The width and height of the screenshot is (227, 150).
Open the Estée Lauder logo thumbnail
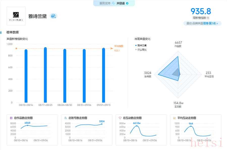(16, 16)
